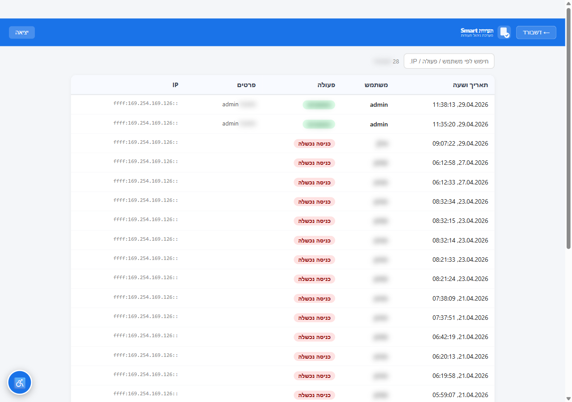Viewport: 572px width, 402px height.
Task: Click IP address in the 09:07:22 row
Action: [x=146, y=142]
